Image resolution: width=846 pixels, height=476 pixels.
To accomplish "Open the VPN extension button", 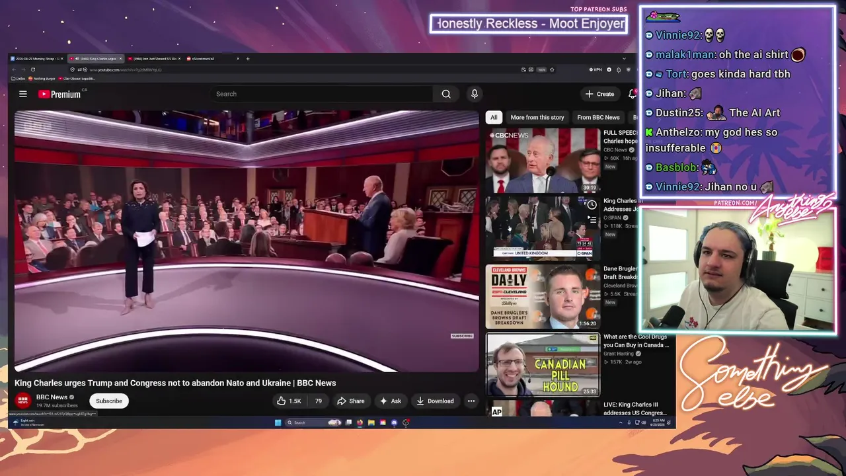I will 596,69.
